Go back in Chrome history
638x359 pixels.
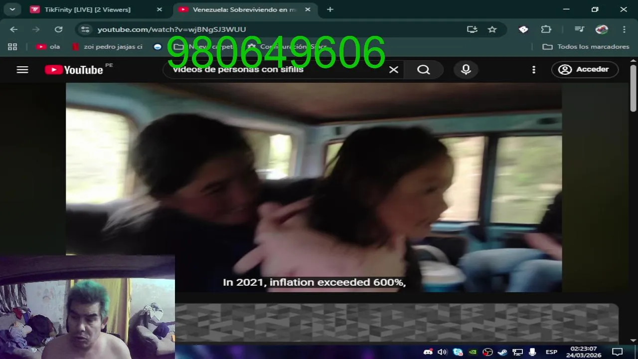13,29
